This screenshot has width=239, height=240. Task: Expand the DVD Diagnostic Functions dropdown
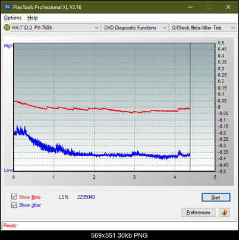coord(135,28)
